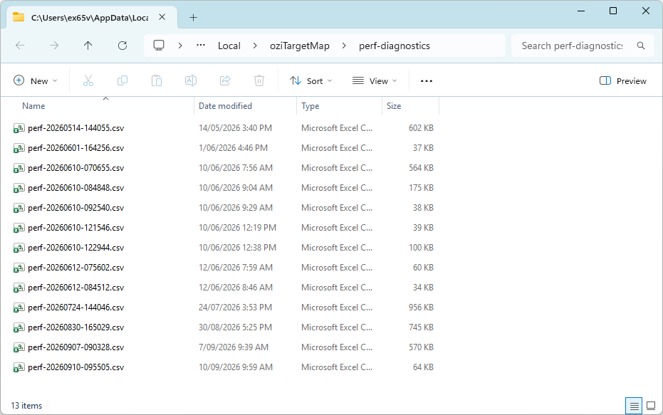Image resolution: width=663 pixels, height=415 pixels.
Task: Toggle the Preview pane
Action: [x=623, y=80]
